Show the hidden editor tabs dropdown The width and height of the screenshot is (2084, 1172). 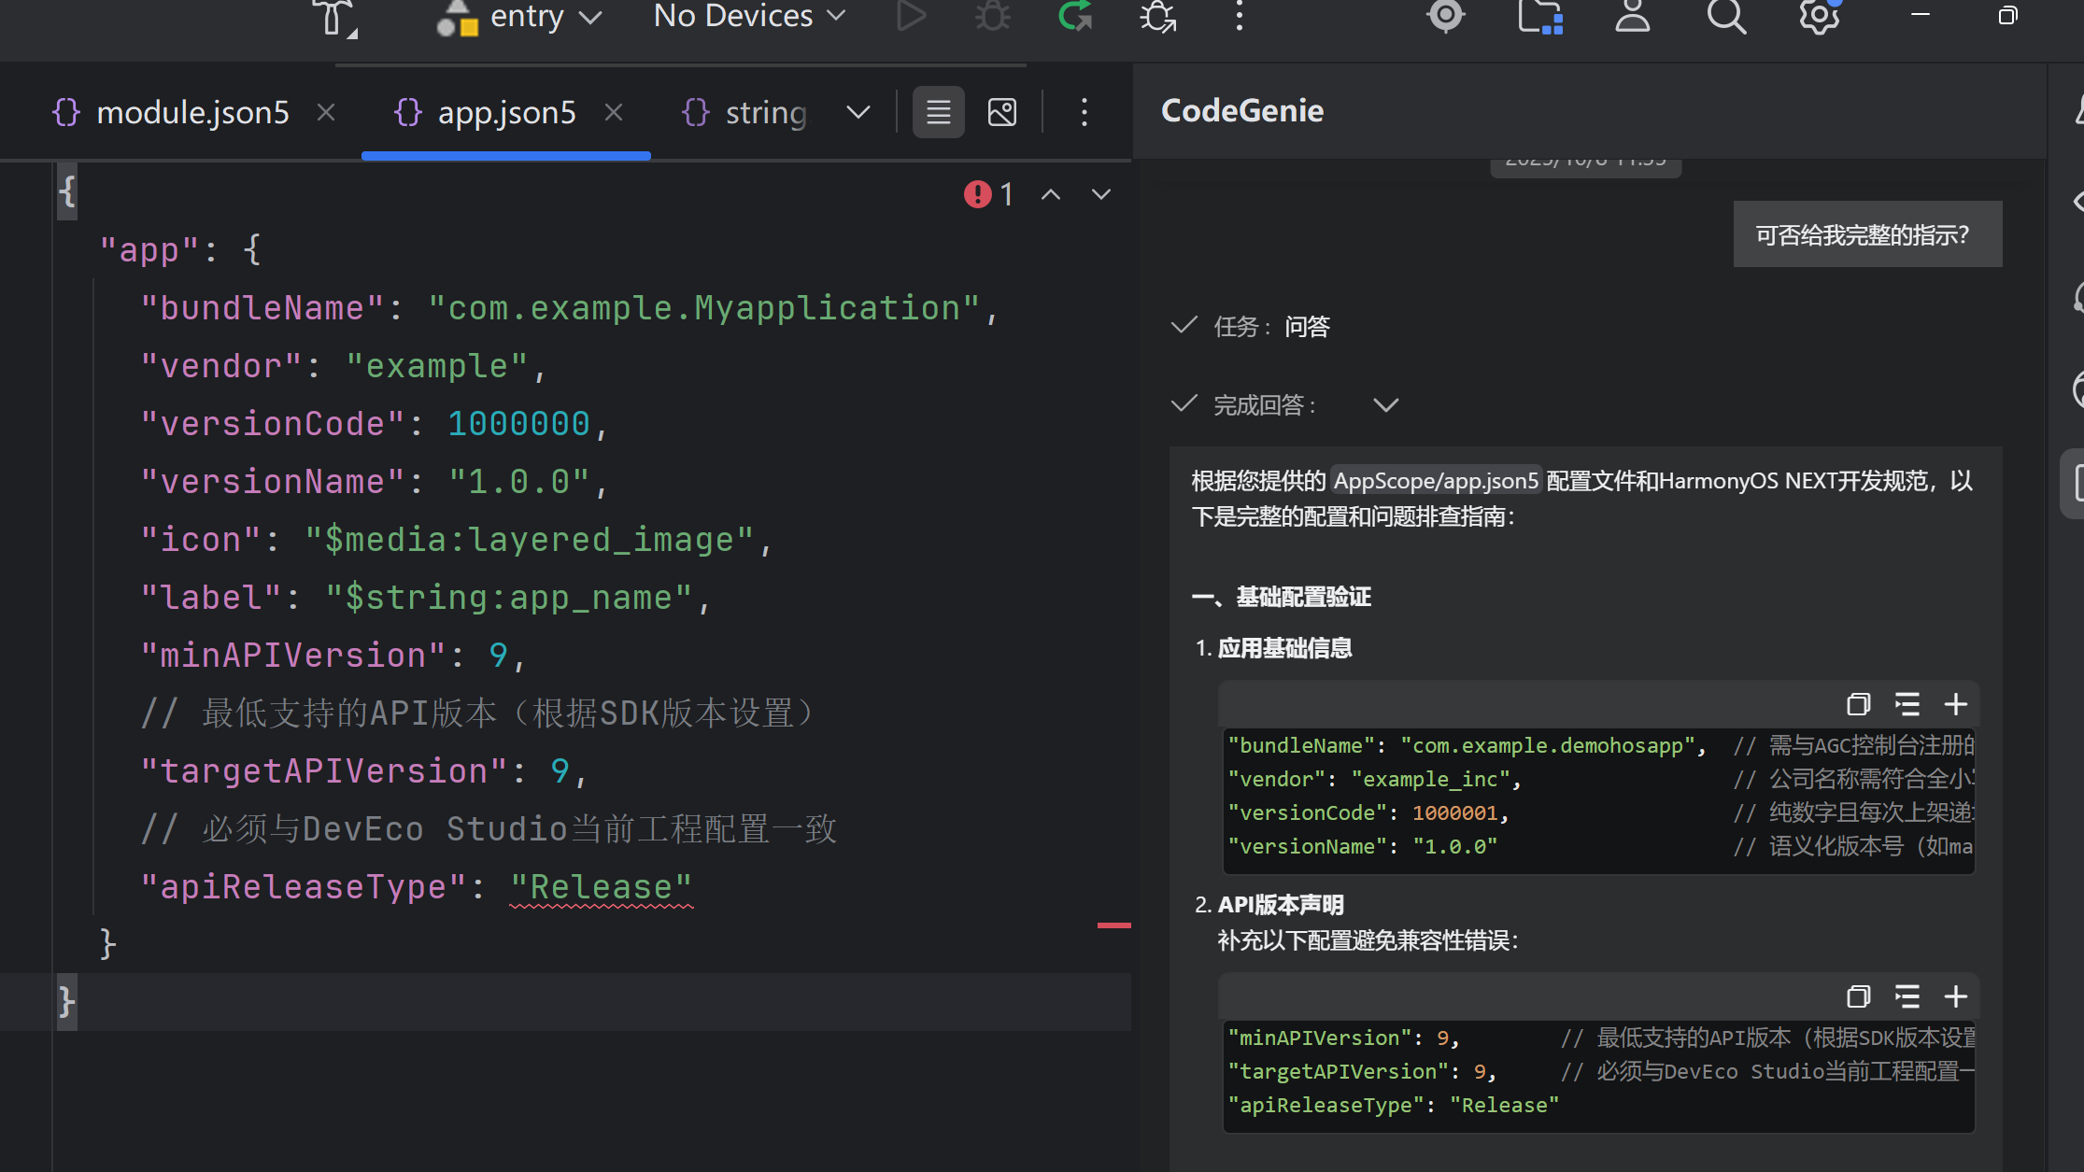coord(858,113)
